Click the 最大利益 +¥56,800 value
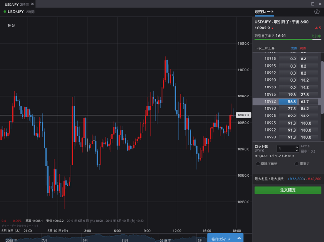 click(x=295, y=179)
